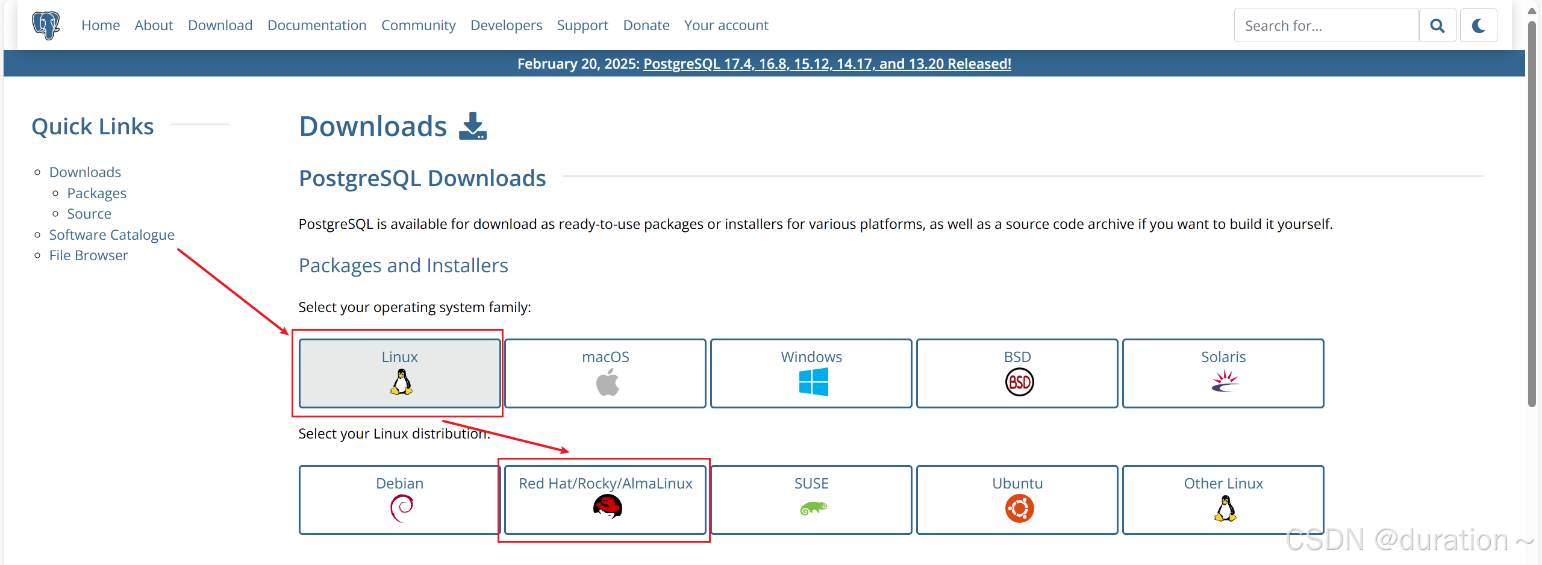Click the Red Hat fedora icon
This screenshot has width=1542, height=565.
pyautogui.click(x=607, y=507)
